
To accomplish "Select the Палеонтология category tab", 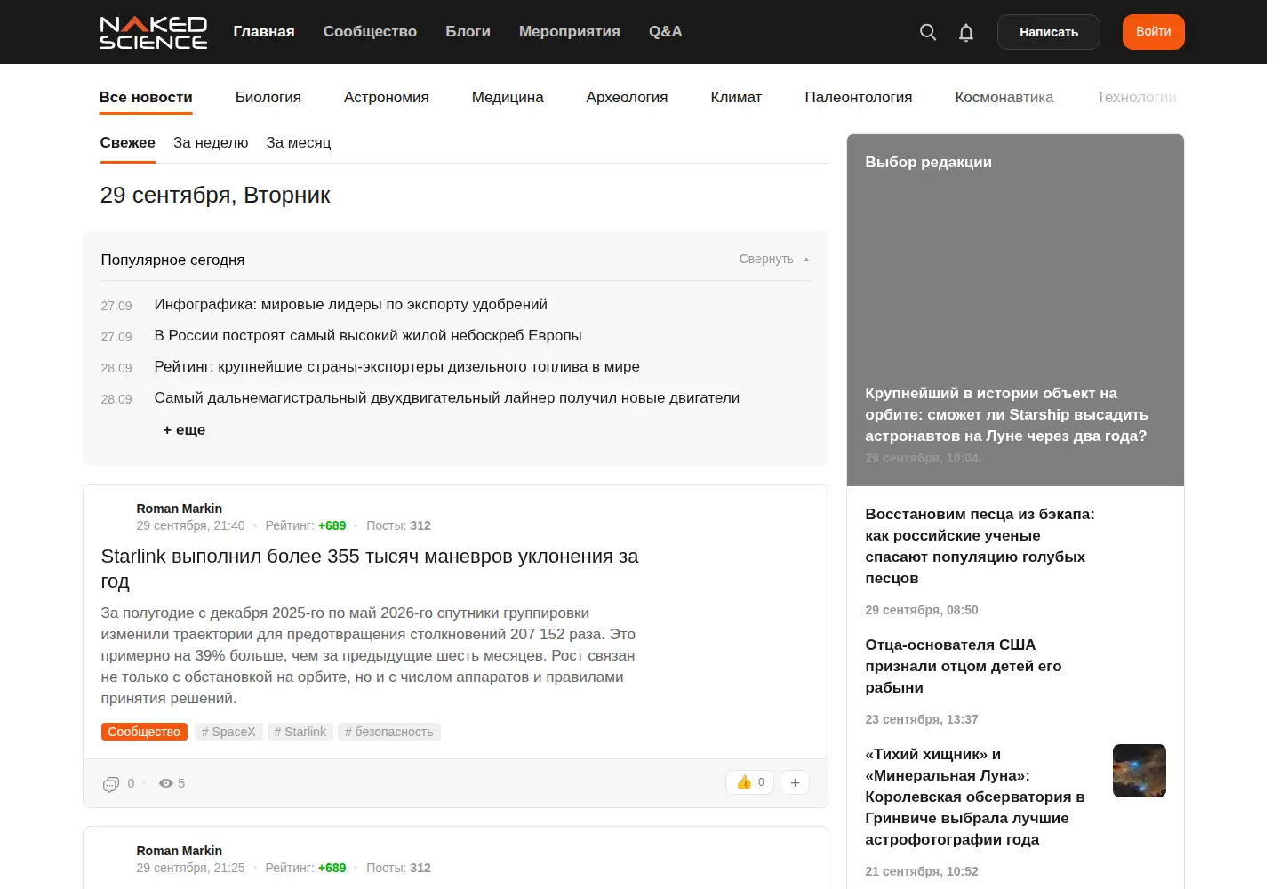I will 859,98.
